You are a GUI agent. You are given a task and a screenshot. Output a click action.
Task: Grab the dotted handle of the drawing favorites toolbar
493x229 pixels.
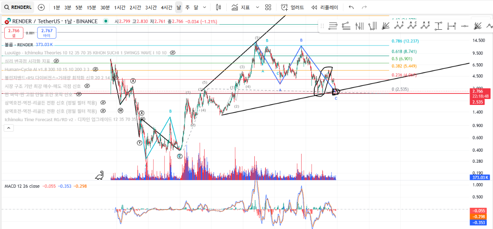click(x=322, y=26)
